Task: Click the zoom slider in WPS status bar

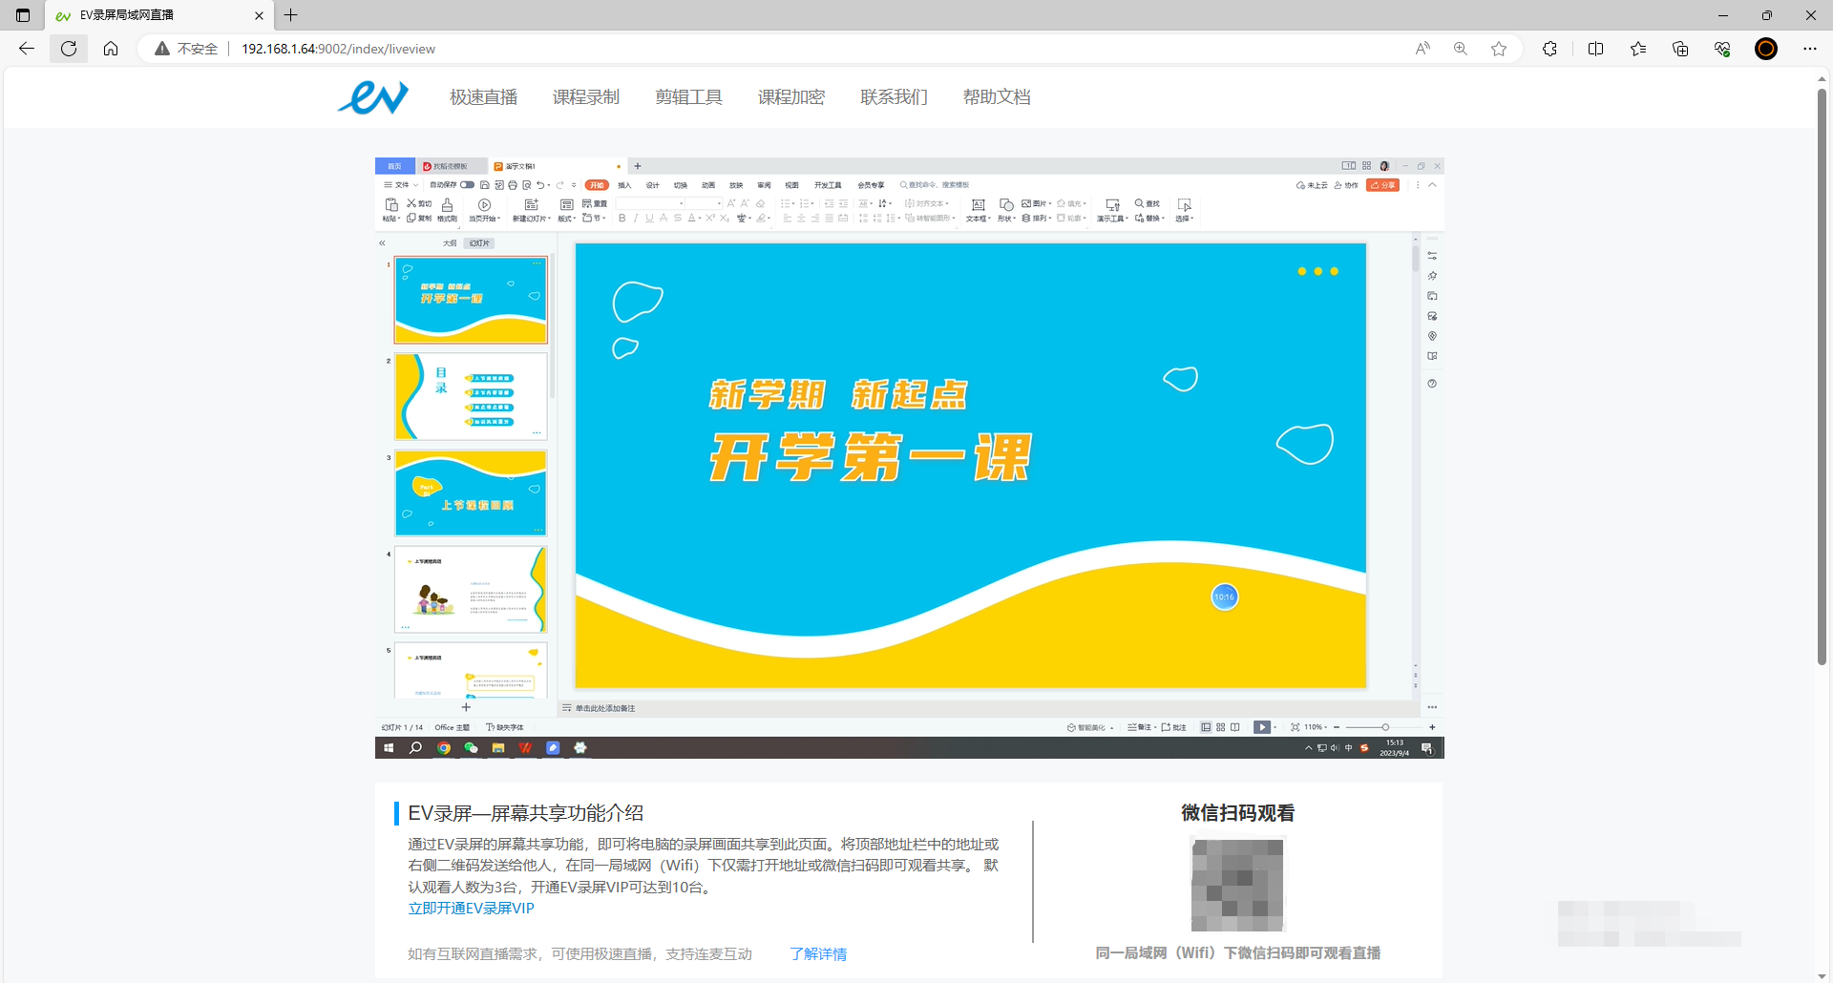Action: [1384, 727]
